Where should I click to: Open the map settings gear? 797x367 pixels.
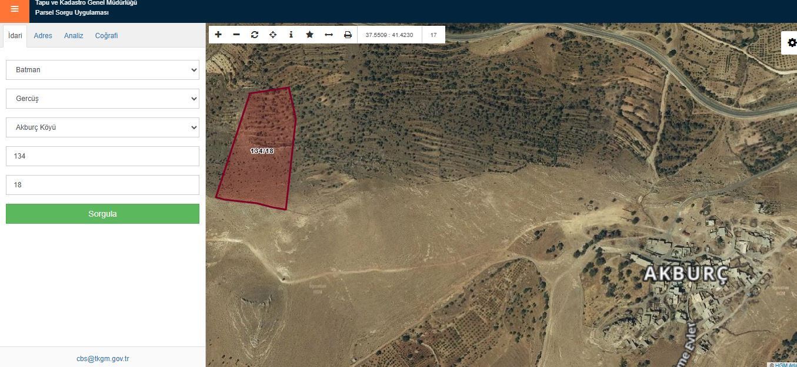point(792,43)
